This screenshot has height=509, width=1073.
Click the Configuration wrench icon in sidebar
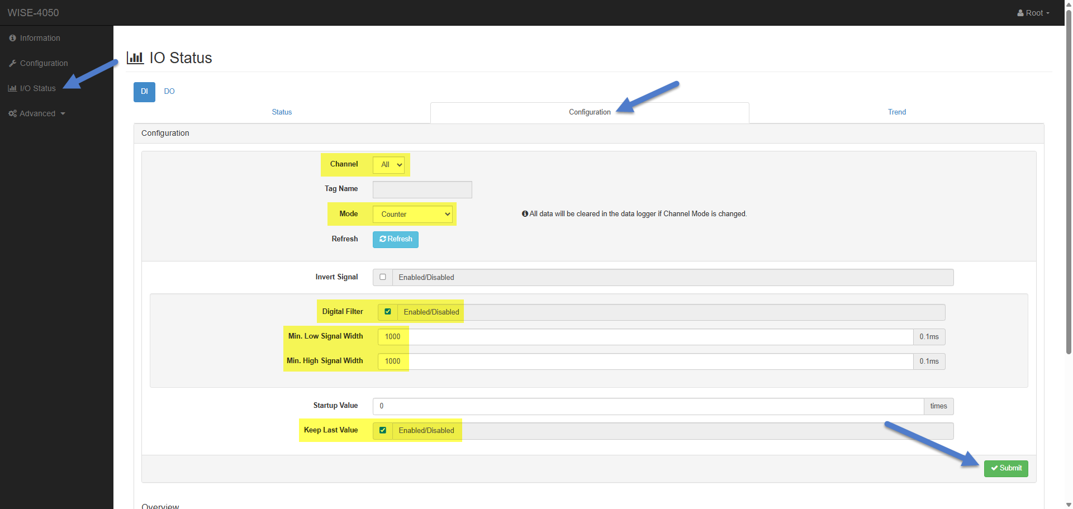pyautogui.click(x=12, y=63)
